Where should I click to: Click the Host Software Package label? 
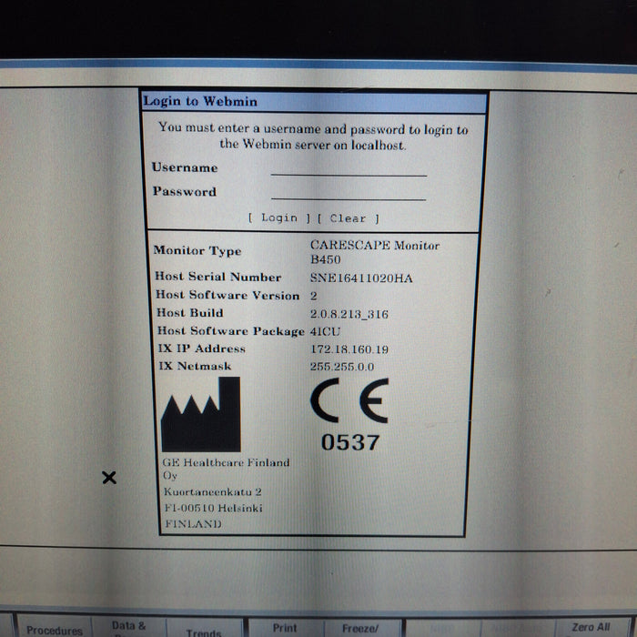[231, 331]
